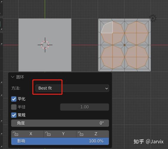The height and width of the screenshot is (149, 168).
Task: Select the solid gray plane on left
Action: [45, 45]
